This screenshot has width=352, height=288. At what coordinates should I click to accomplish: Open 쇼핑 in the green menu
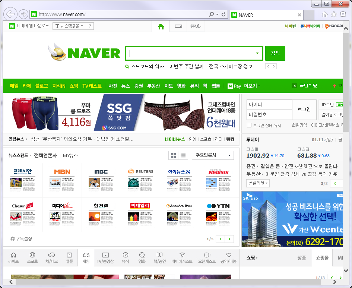coord(74,86)
